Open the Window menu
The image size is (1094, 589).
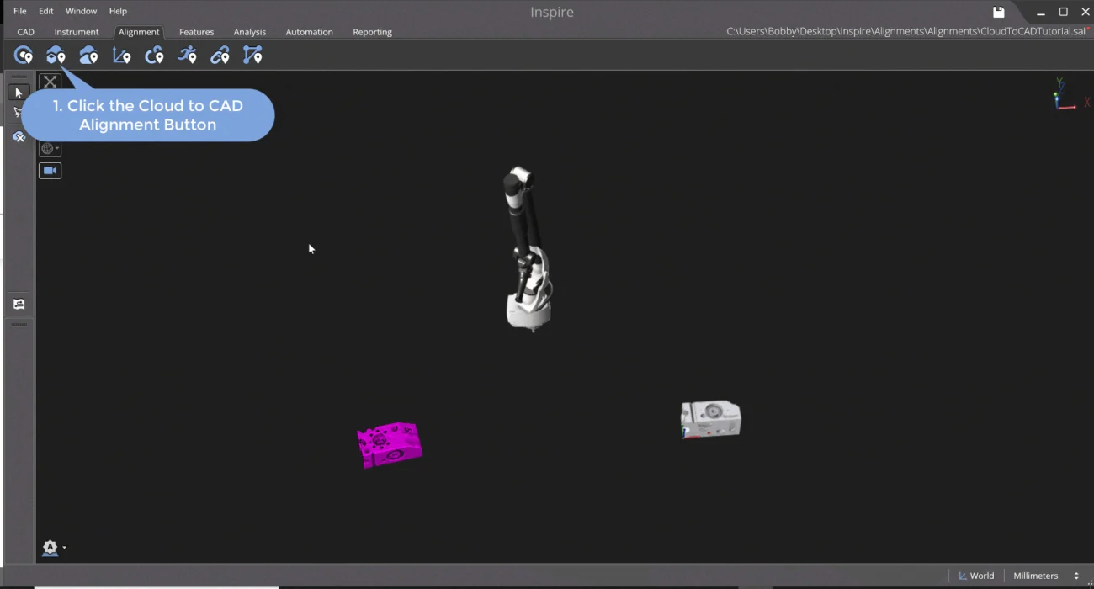82,11
